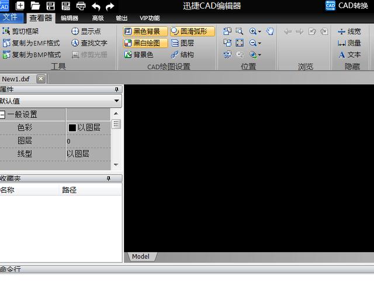Click 复制为BMP格式
The image size is (374, 283).
[x=32, y=55]
